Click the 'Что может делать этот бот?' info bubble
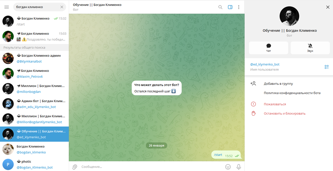Image resolution: width=333 pixels, height=171 pixels. tap(157, 88)
